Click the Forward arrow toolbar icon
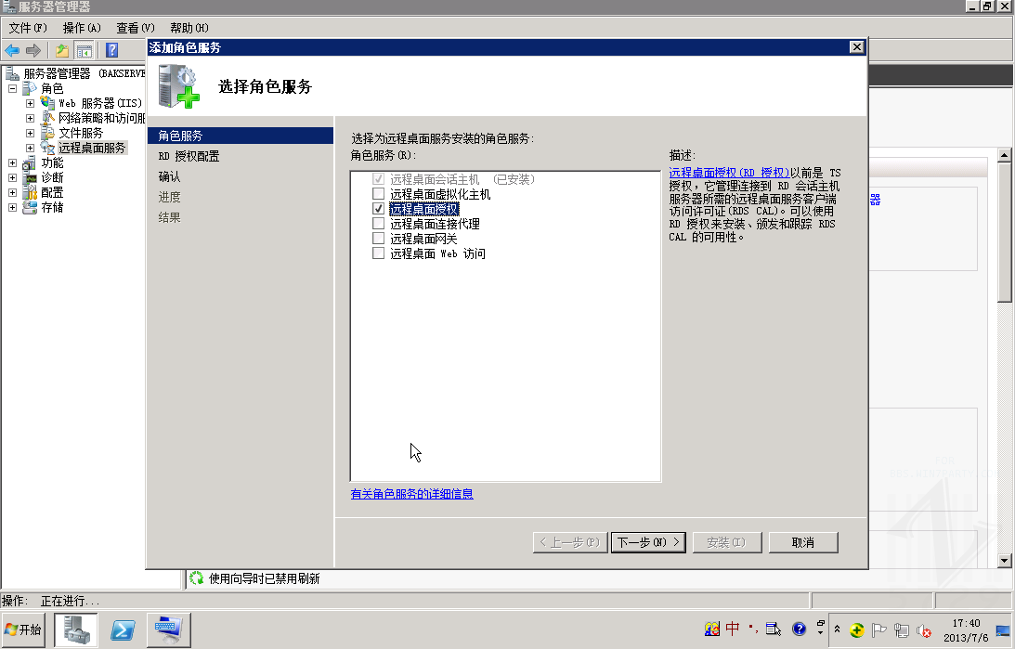This screenshot has height=649, width=1015. [33, 50]
